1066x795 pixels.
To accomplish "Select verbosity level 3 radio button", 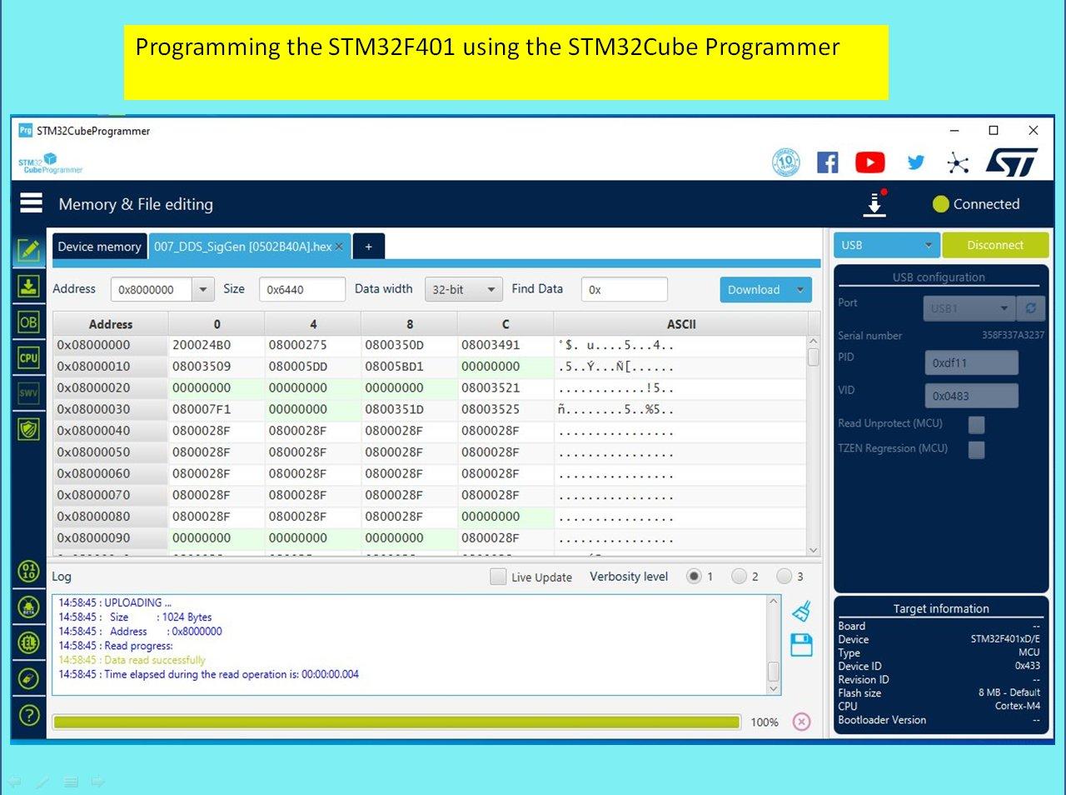I will click(784, 576).
